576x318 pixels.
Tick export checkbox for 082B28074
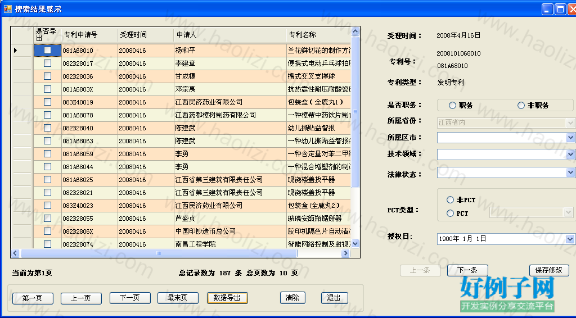coord(47,244)
